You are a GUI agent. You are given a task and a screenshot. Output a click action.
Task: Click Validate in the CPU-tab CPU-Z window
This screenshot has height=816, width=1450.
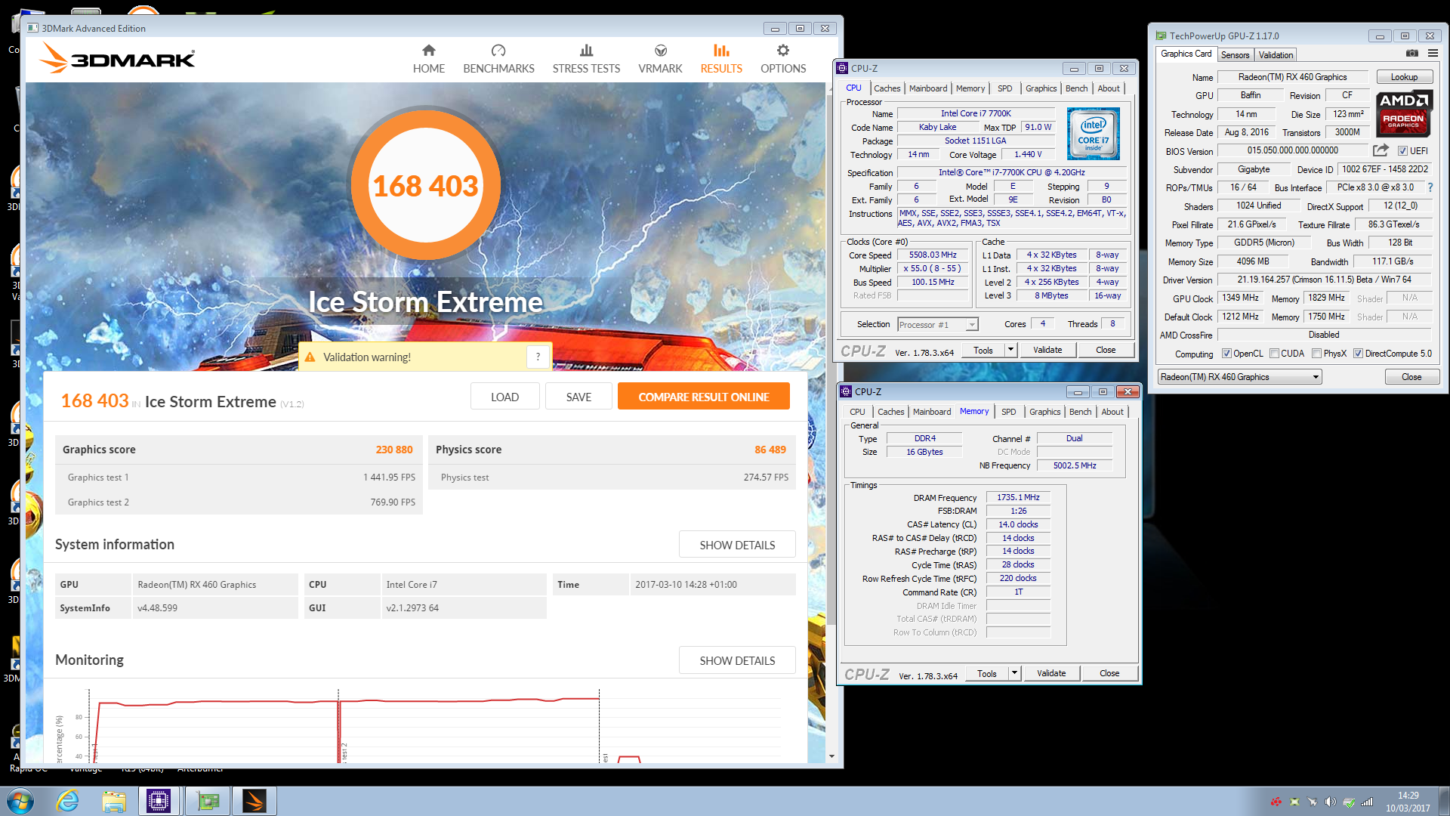pos(1047,350)
